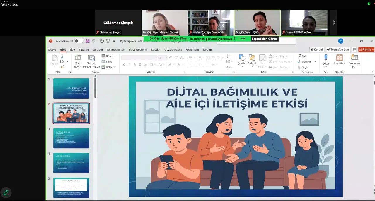
Task: Open the Animasyonlar tab
Action: pyautogui.click(x=116, y=49)
